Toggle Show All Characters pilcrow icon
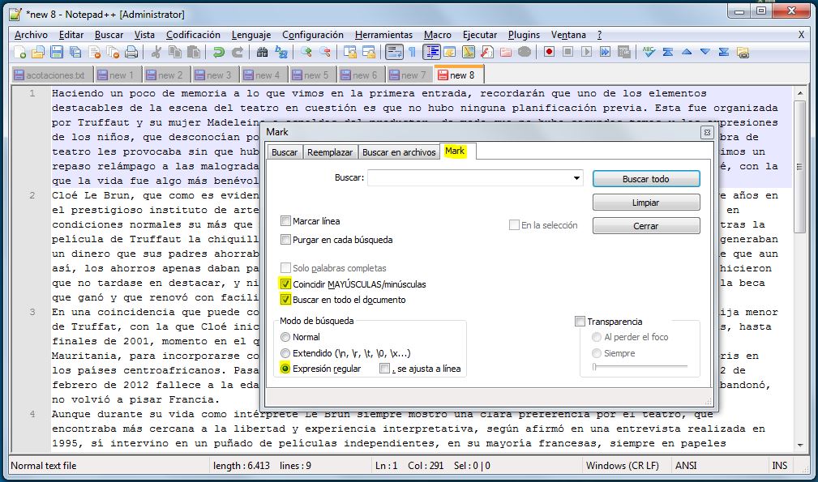The image size is (818, 482). click(412, 52)
